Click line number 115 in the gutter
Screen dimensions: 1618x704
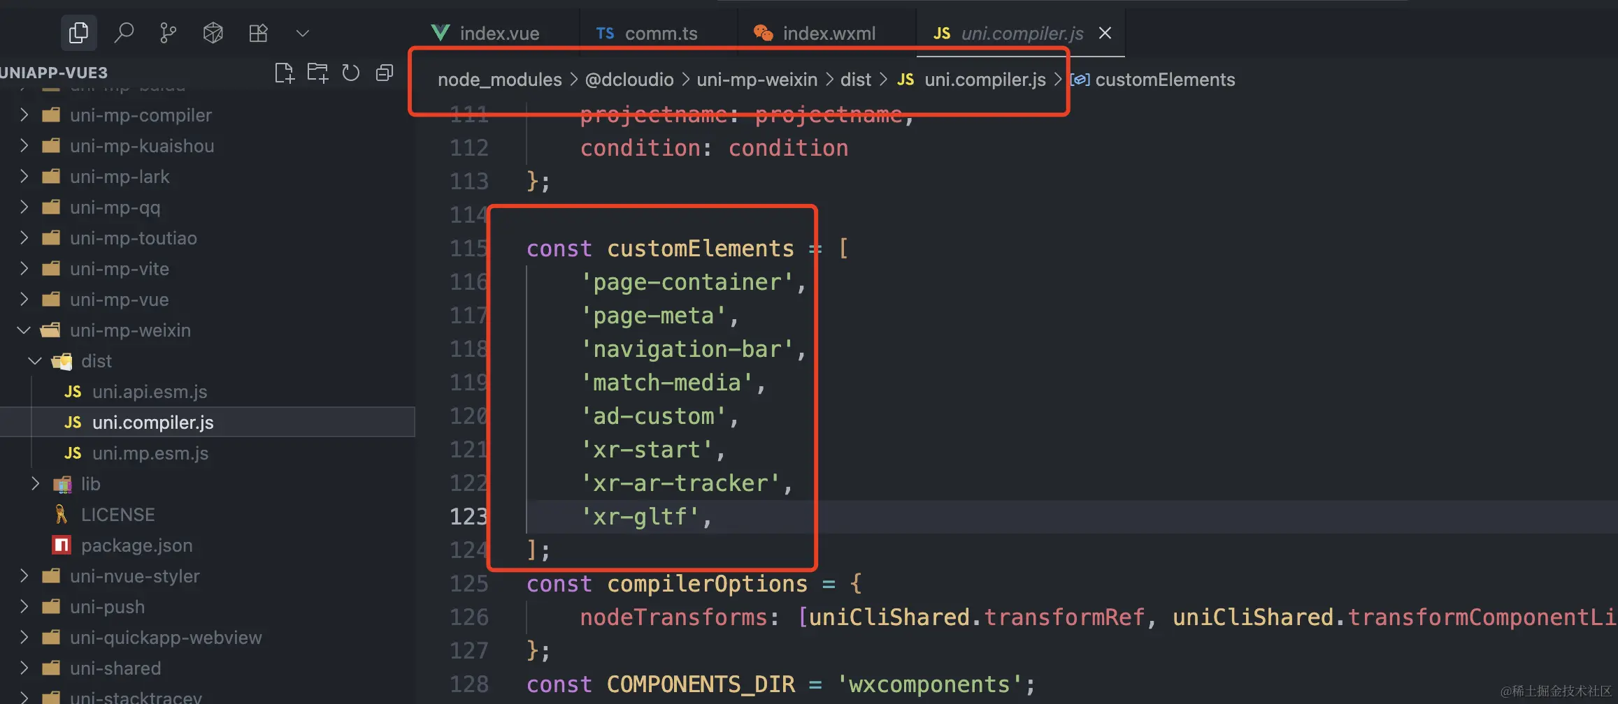468,249
